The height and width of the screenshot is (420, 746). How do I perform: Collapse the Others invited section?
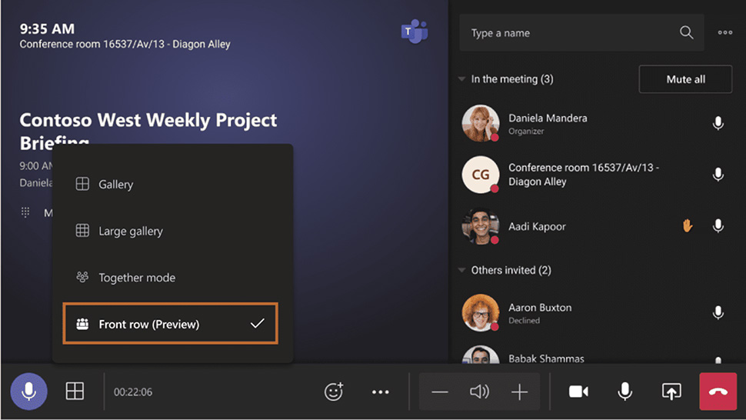pos(461,270)
